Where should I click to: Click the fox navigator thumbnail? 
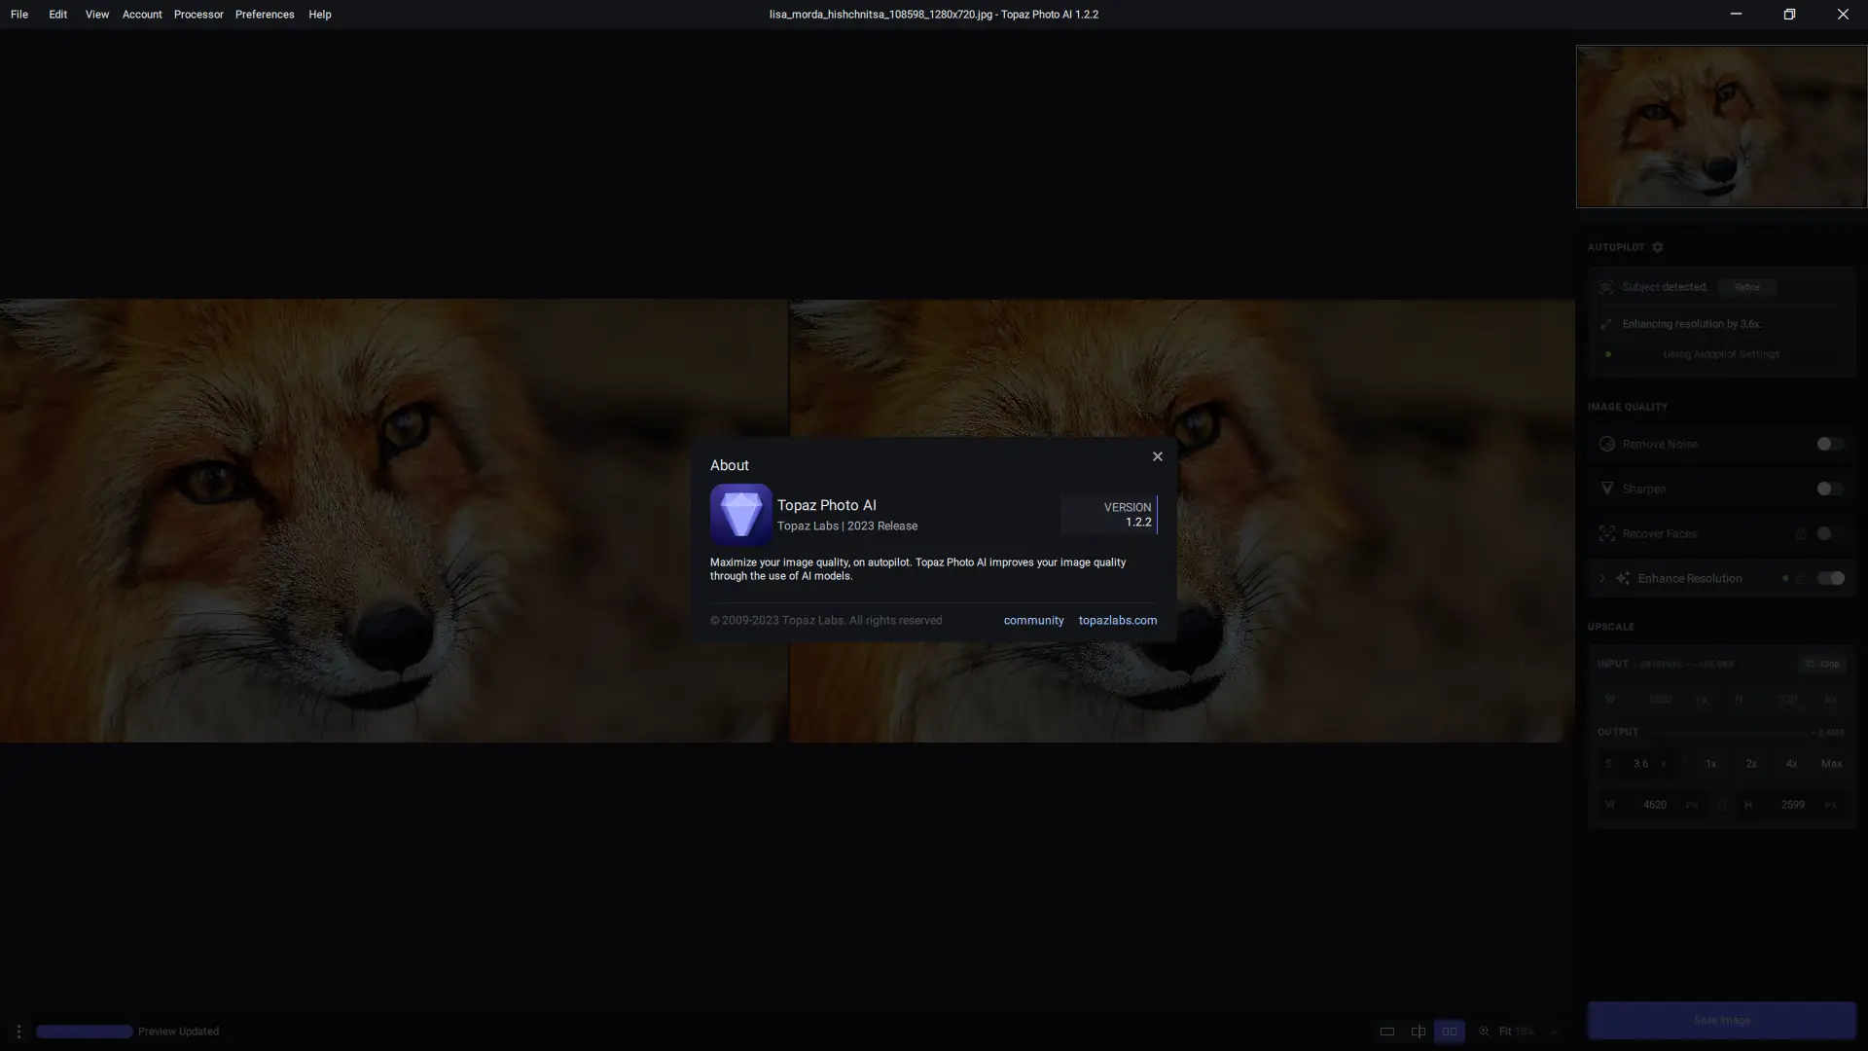(1721, 127)
